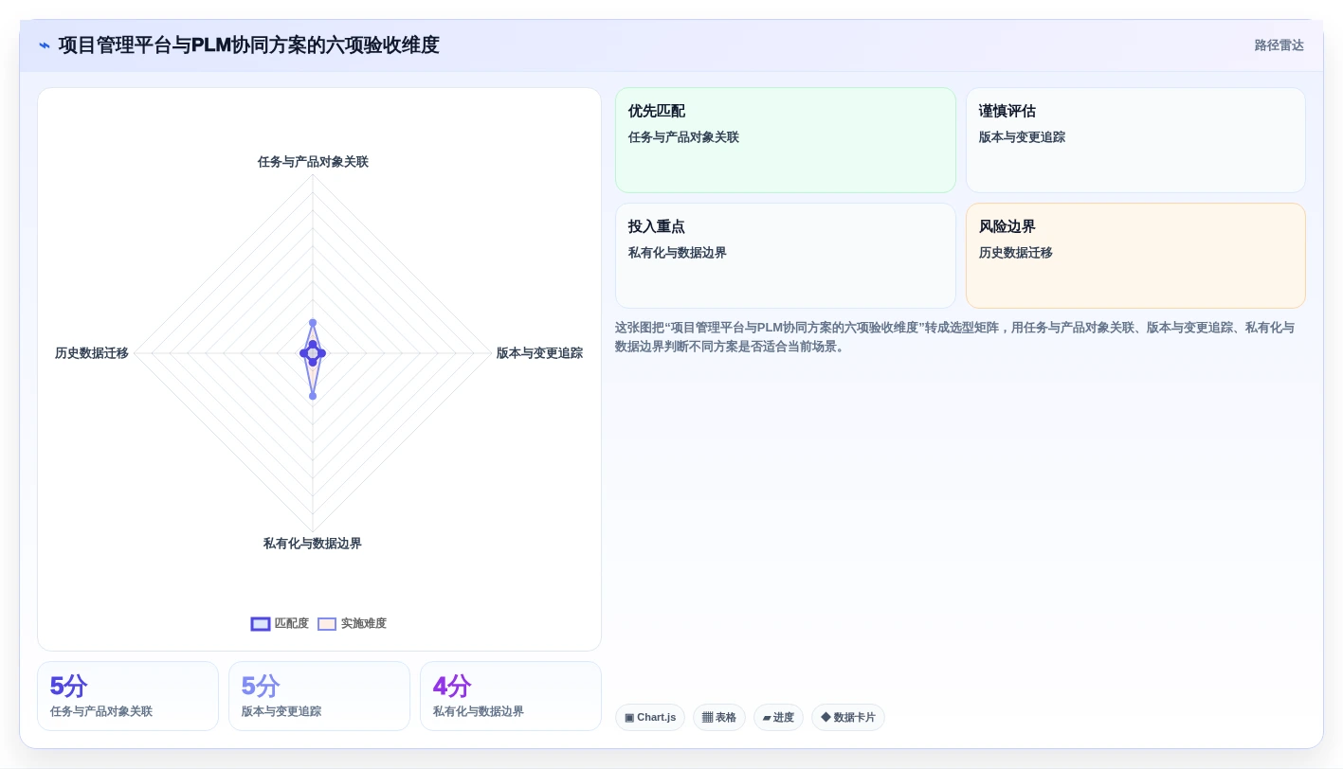
Task: Click the 实施难度 legend color box
Action: (327, 623)
